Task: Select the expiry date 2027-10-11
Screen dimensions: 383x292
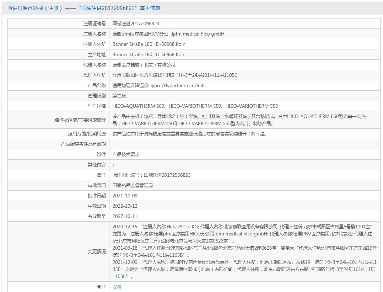Action: pos(125,216)
